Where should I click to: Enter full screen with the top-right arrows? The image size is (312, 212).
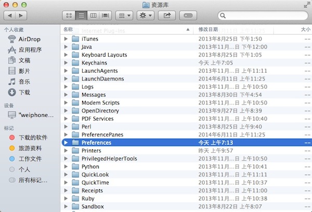307,5
